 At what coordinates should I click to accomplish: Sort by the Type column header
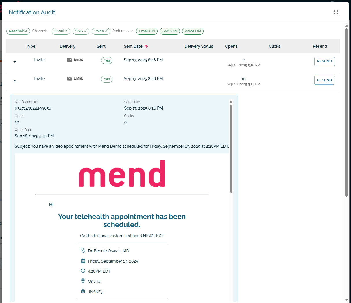[x=31, y=46]
